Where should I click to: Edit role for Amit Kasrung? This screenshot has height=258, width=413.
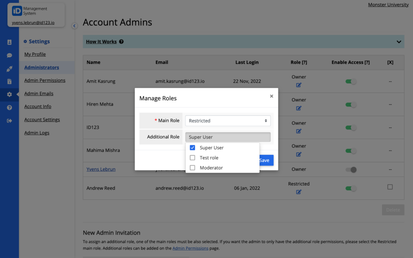(x=299, y=85)
